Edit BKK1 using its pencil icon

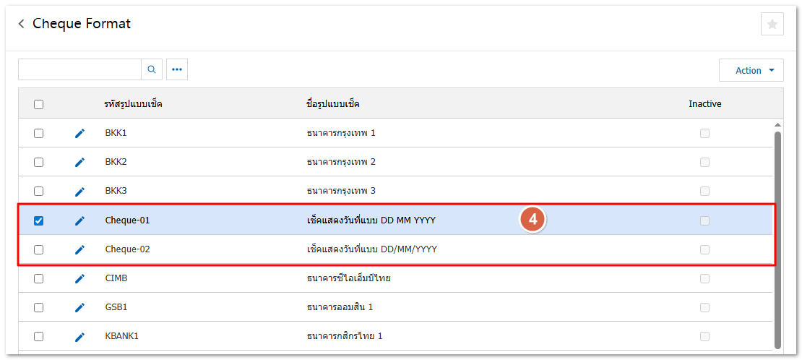pyautogui.click(x=80, y=133)
